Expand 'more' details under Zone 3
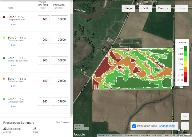 coord(13,65)
